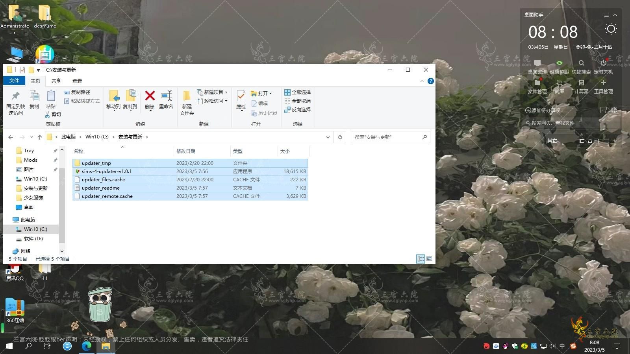
Task: Open the quick access toolbar customize arrow
Action: 38,70
